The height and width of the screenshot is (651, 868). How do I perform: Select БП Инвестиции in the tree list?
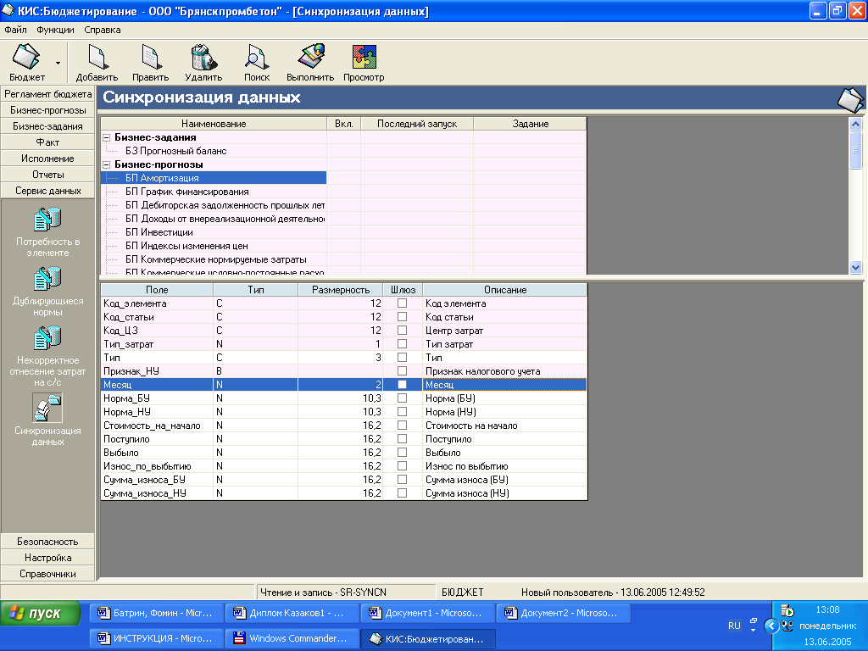159,232
